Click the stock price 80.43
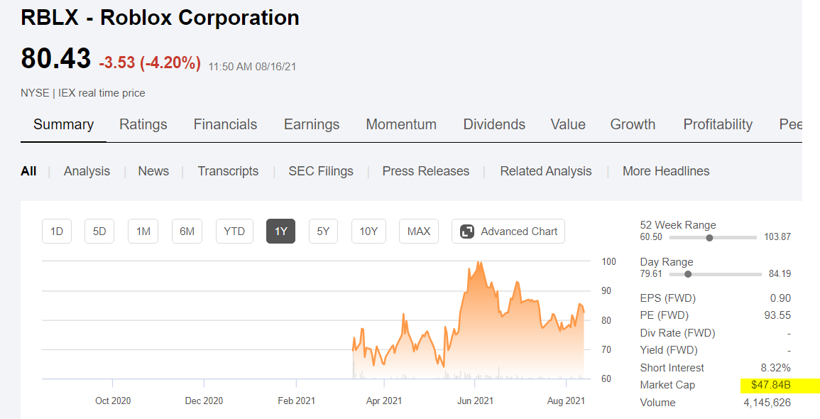Image resolution: width=820 pixels, height=419 pixels. pos(56,58)
